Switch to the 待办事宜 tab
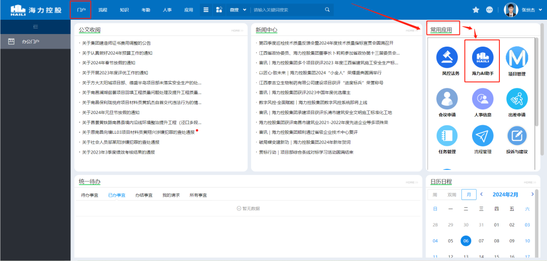 [x=90, y=196]
